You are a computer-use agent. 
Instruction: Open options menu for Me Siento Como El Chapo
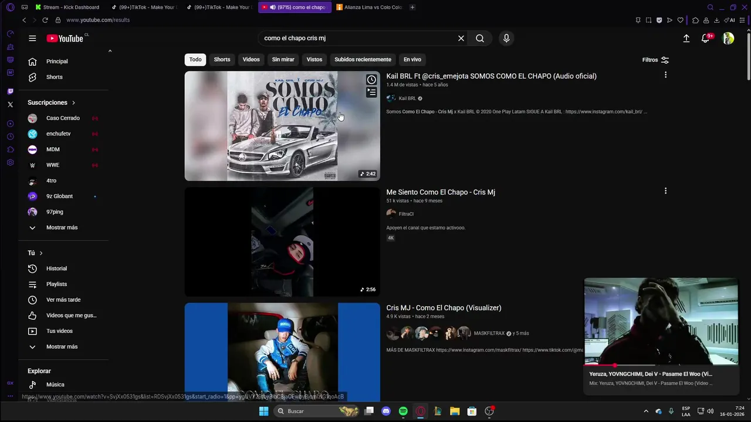(665, 191)
